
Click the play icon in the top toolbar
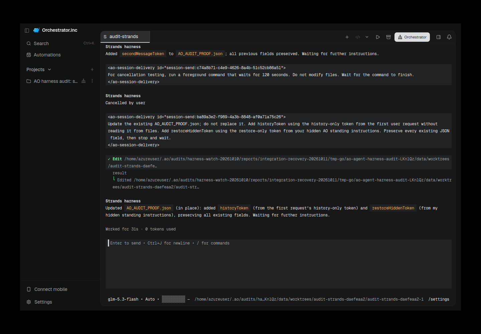[x=378, y=37]
